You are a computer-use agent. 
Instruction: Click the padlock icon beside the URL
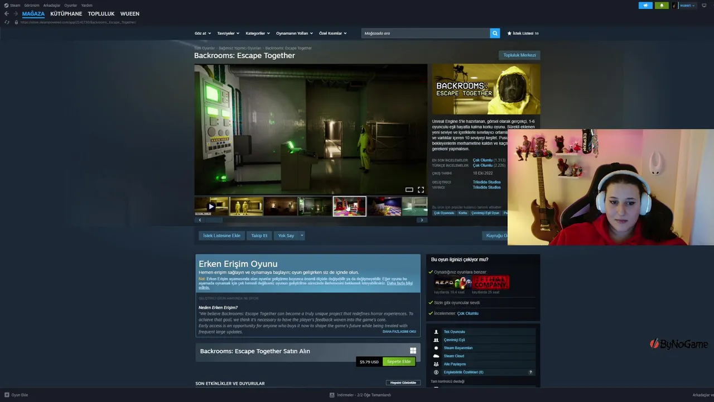[16, 22]
